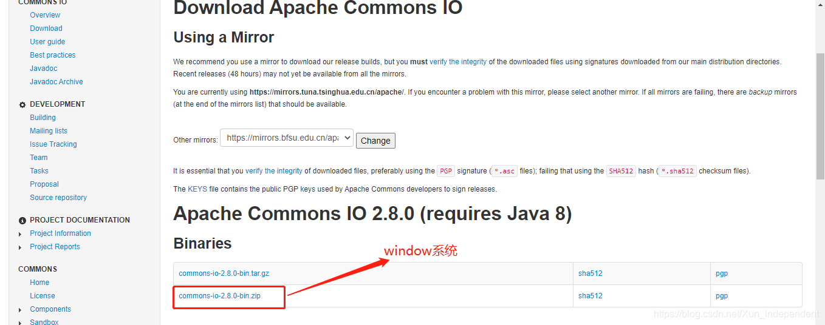
Task: Open the Mailing lists link
Action: pos(49,131)
